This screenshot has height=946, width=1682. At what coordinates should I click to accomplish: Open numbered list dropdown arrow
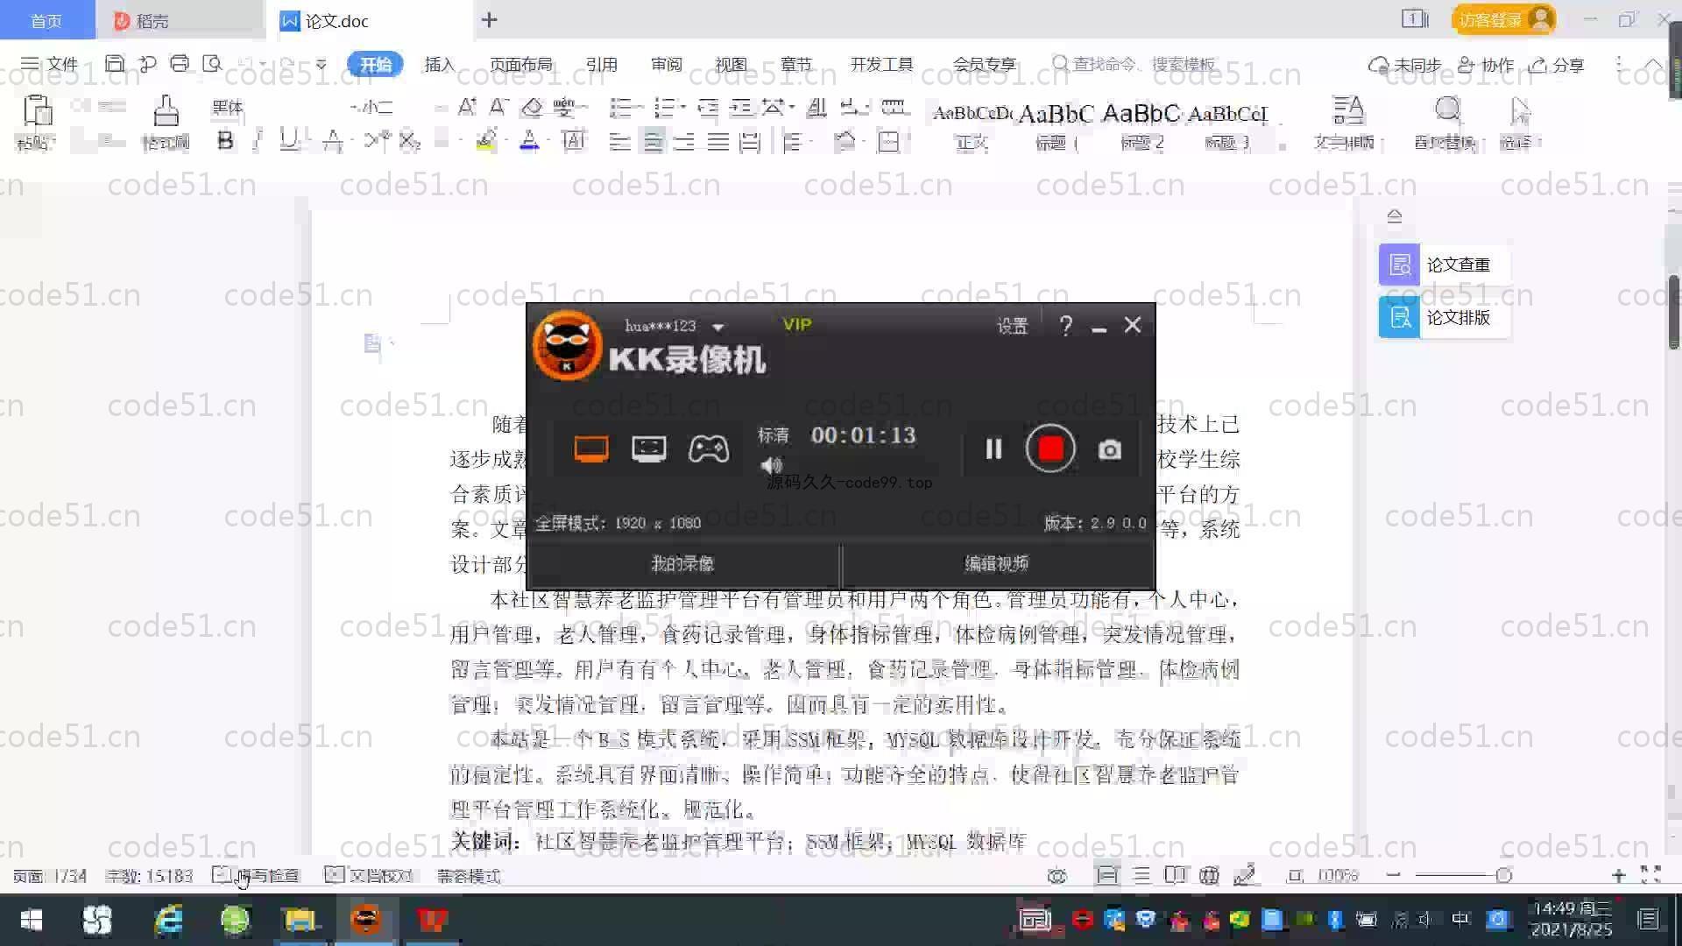[682, 107]
